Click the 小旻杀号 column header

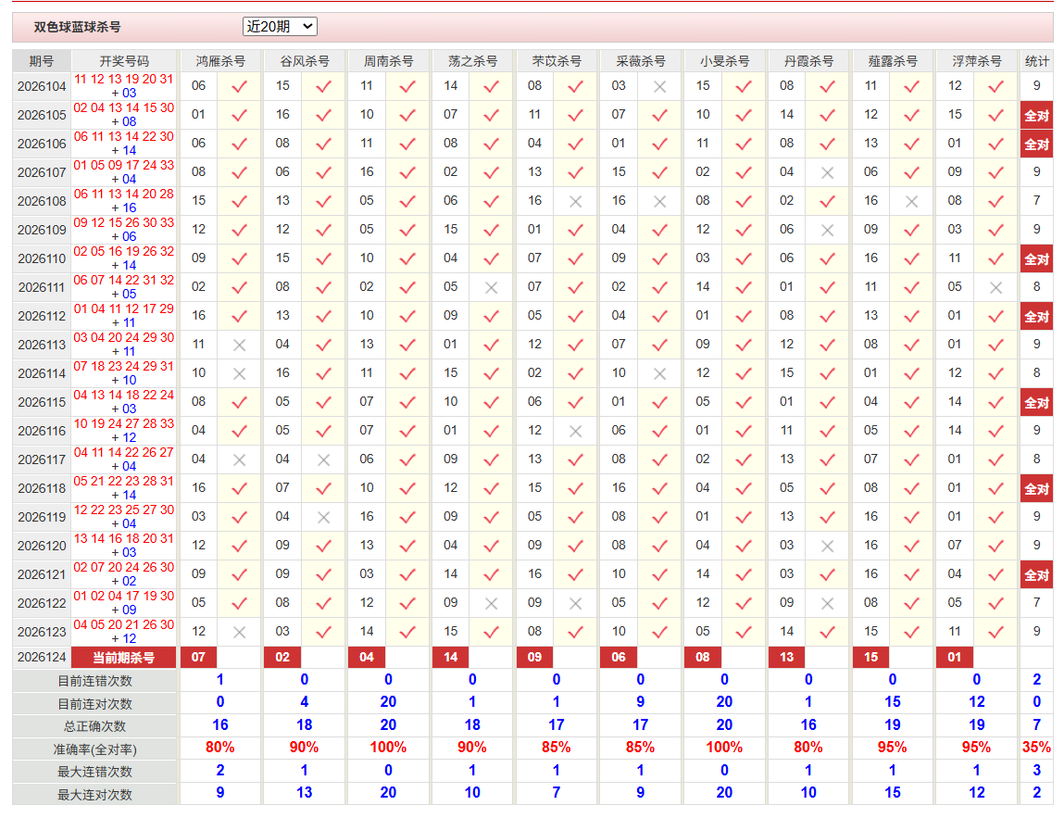pyautogui.click(x=724, y=61)
